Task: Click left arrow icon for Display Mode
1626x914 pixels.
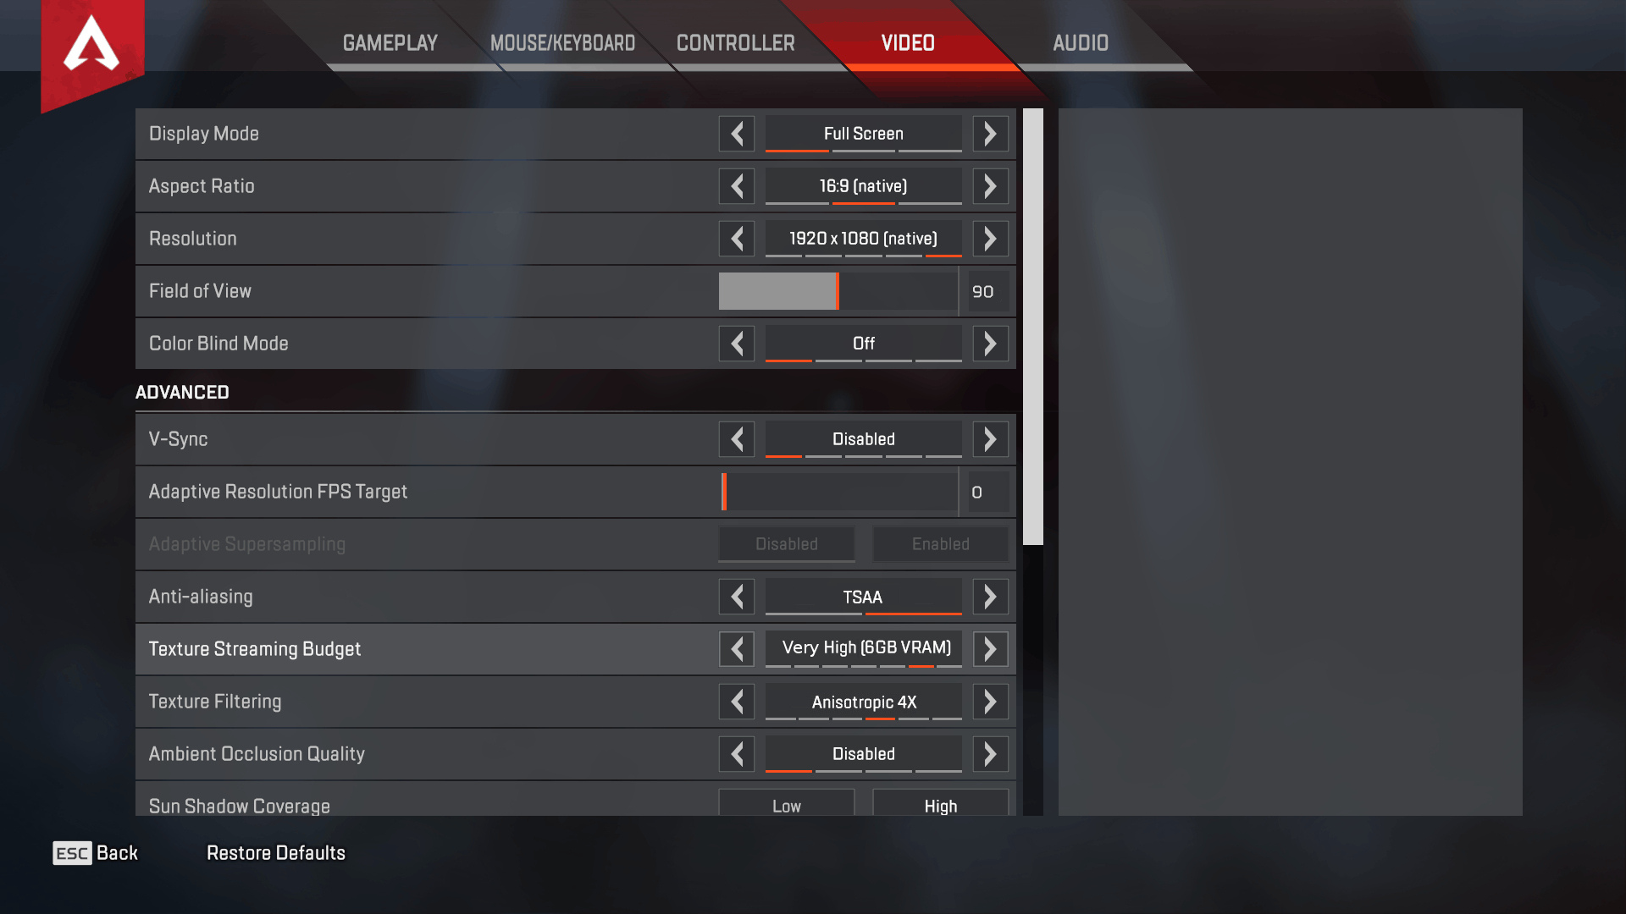Action: 736,133
